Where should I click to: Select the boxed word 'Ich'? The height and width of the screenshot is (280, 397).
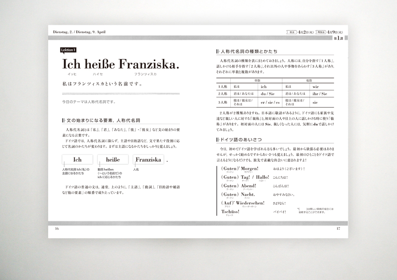(x=77, y=160)
